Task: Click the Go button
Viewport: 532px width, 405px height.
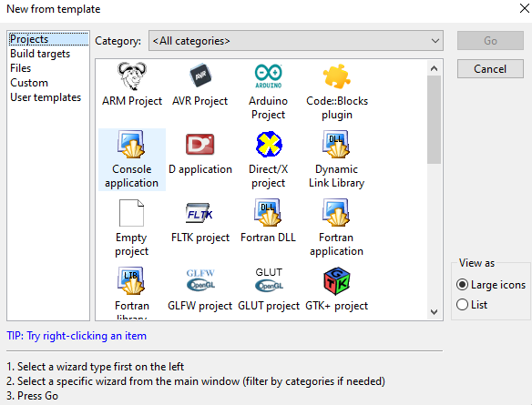Action: pyautogui.click(x=490, y=41)
